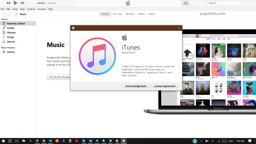
Task: Navigate back with the left chevron
Action: point(5,14)
